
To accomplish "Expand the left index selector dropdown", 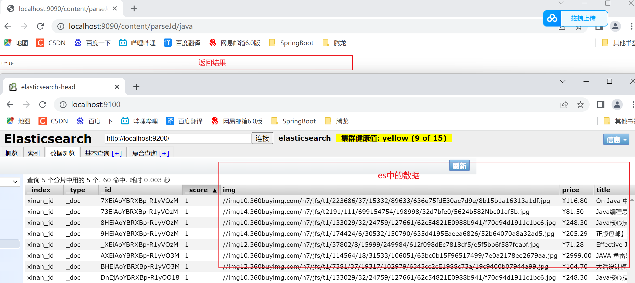I will [10, 182].
